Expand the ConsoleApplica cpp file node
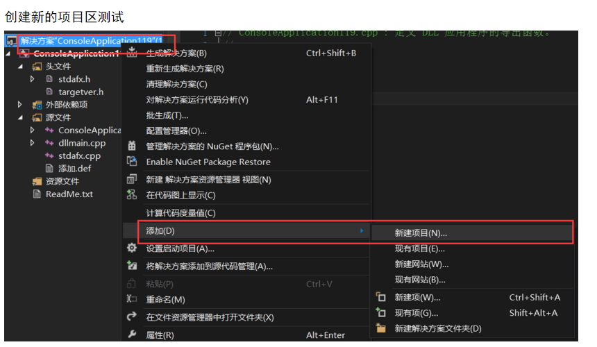Screen dimensions: 597x347 coord(33,130)
